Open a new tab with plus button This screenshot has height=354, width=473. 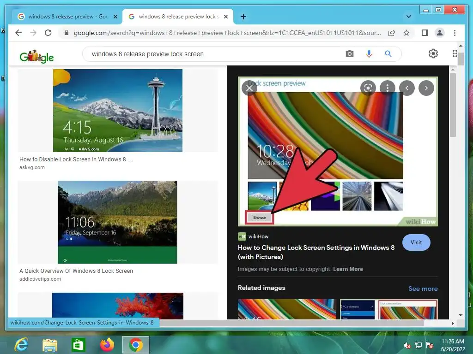pyautogui.click(x=243, y=17)
